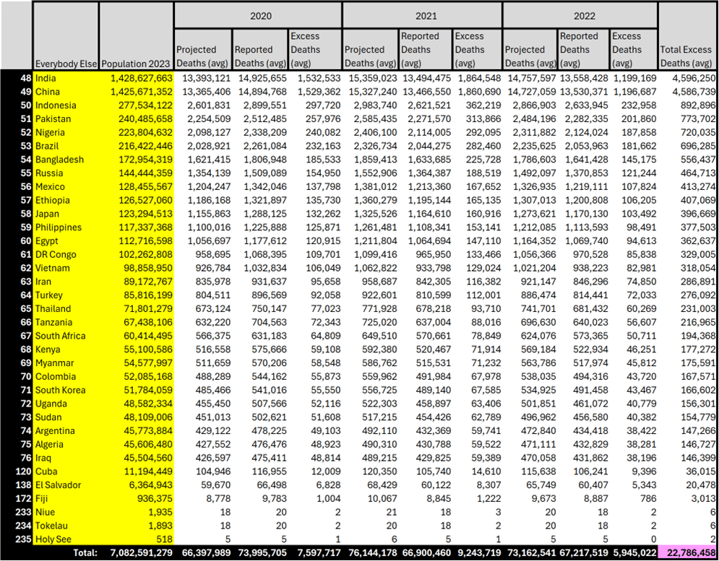Select the Total population cell 7,082,591,279
The width and height of the screenshot is (719, 561).
coord(136,553)
